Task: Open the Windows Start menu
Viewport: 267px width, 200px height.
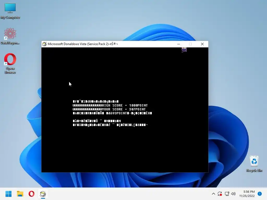Action: (x=8, y=194)
